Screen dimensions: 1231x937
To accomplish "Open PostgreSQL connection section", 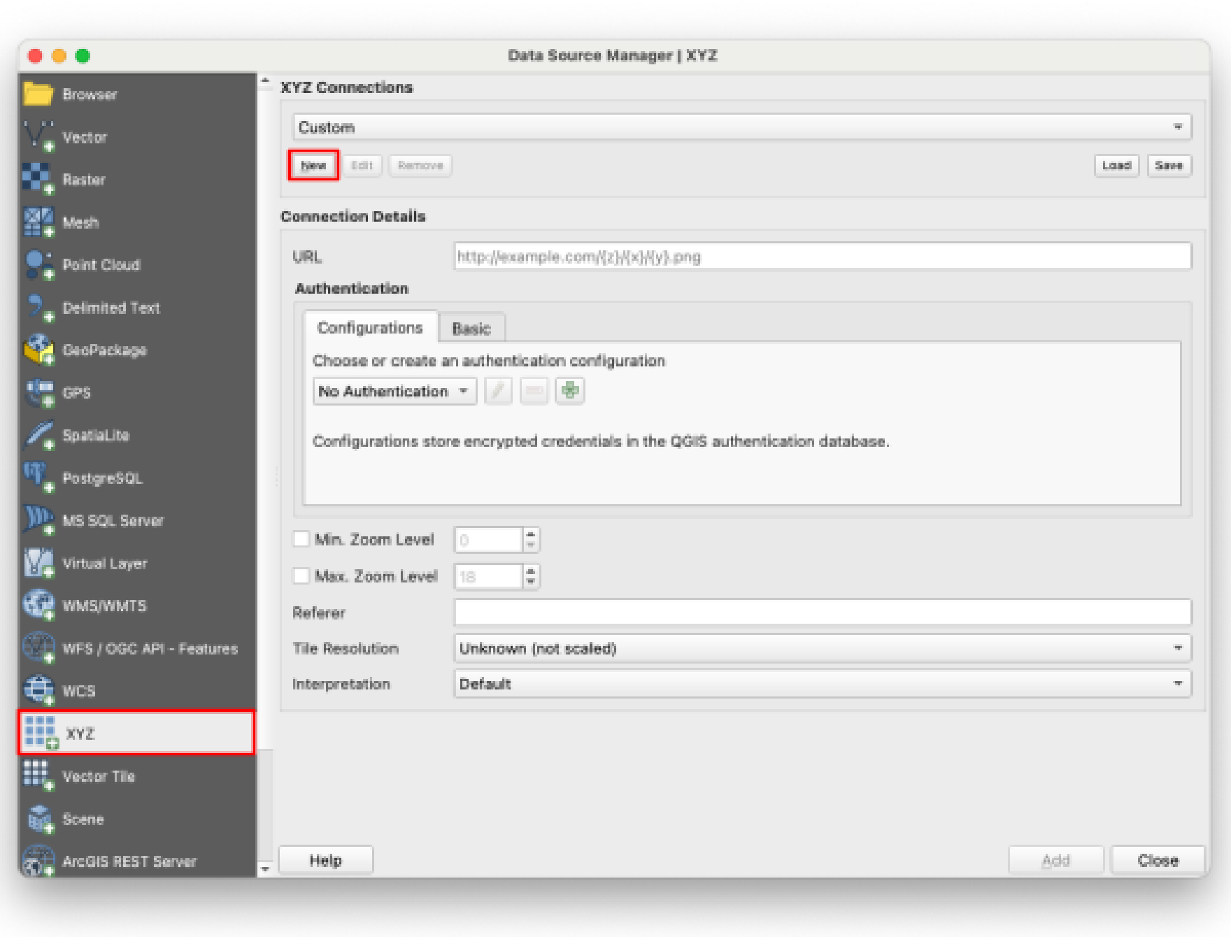I will [x=137, y=478].
